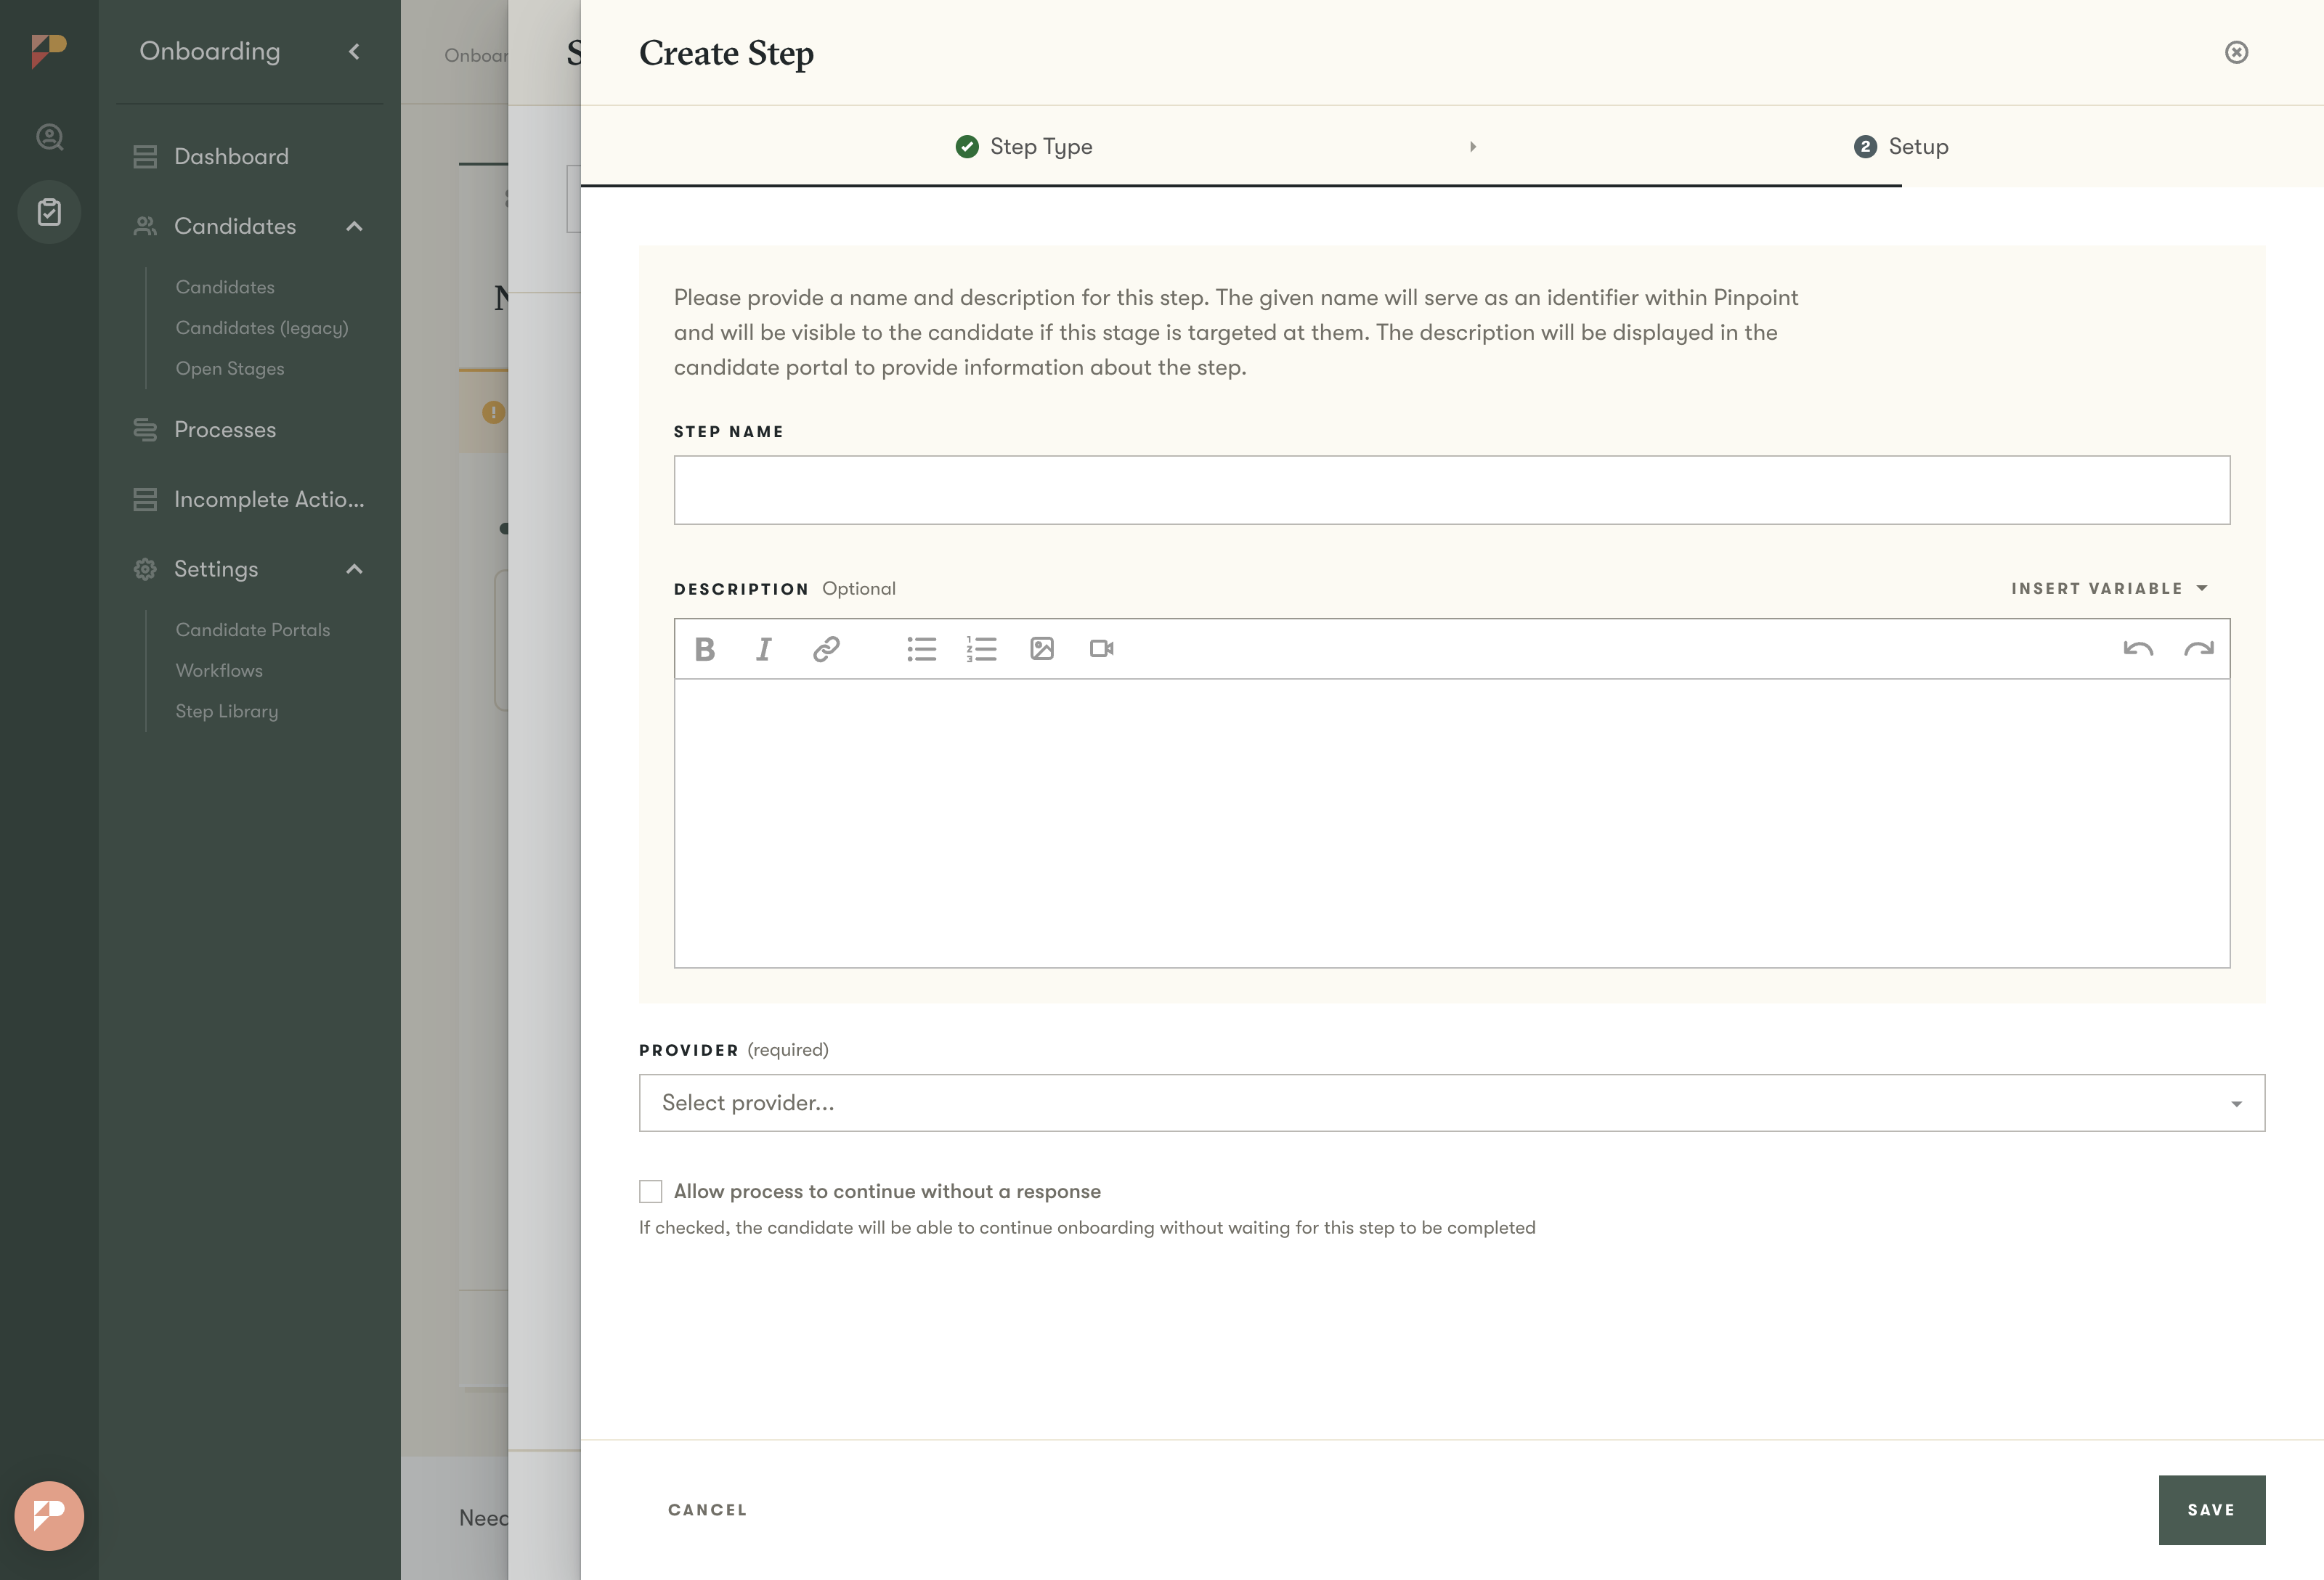2324x1580 pixels.
Task: Open Step Library in sidebar
Action: pos(227,711)
